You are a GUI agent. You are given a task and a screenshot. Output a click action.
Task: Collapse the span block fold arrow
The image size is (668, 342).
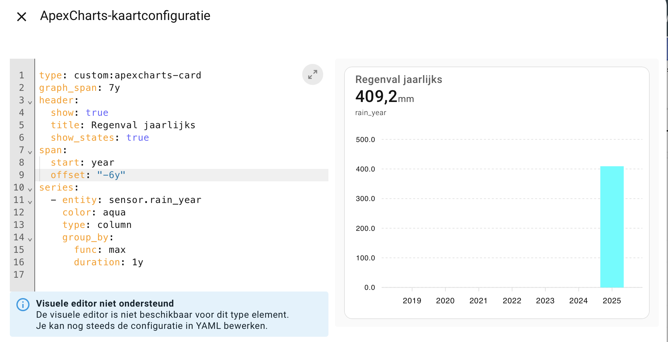30,152
